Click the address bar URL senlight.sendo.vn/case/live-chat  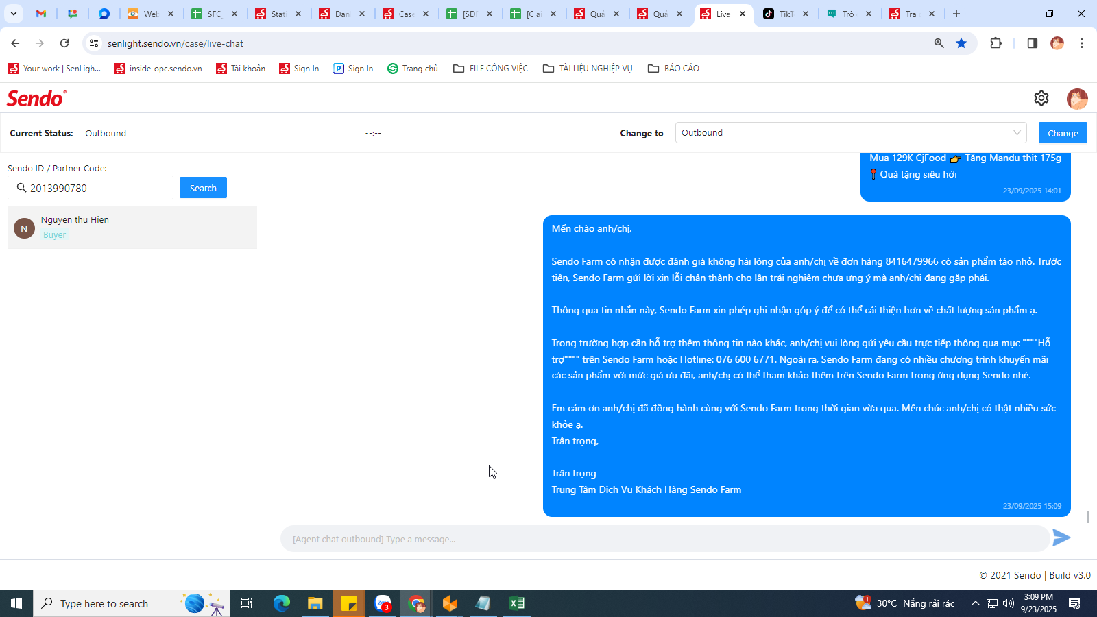pyautogui.click(x=176, y=43)
